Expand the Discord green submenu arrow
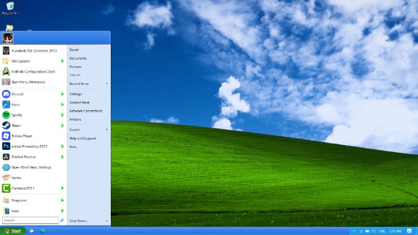 (62, 94)
